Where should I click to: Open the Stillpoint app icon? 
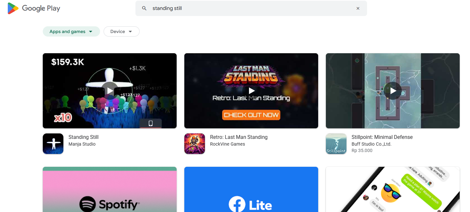[x=336, y=144]
